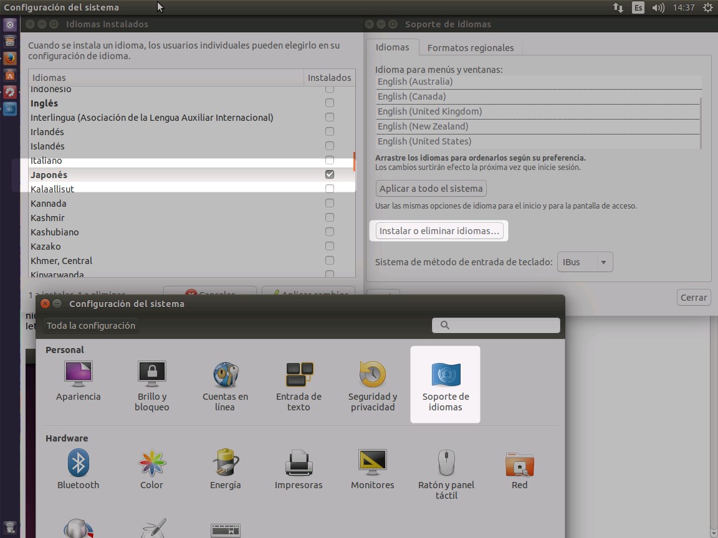Check the Kashubiano installed checkbox

point(330,232)
